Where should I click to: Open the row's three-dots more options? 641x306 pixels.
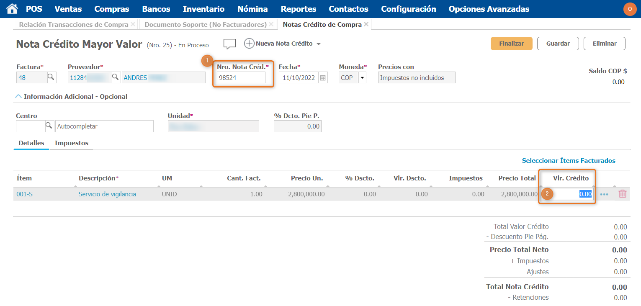(x=604, y=194)
